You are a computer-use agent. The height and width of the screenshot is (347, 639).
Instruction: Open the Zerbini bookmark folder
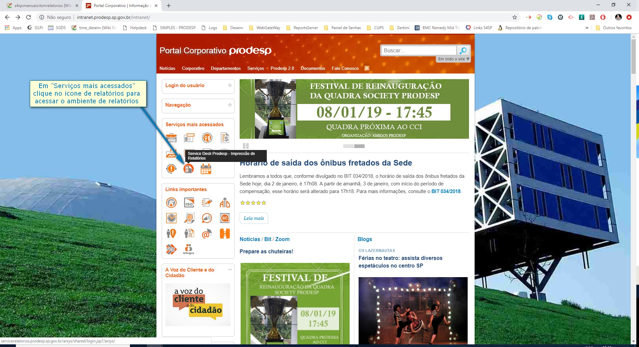[399, 28]
